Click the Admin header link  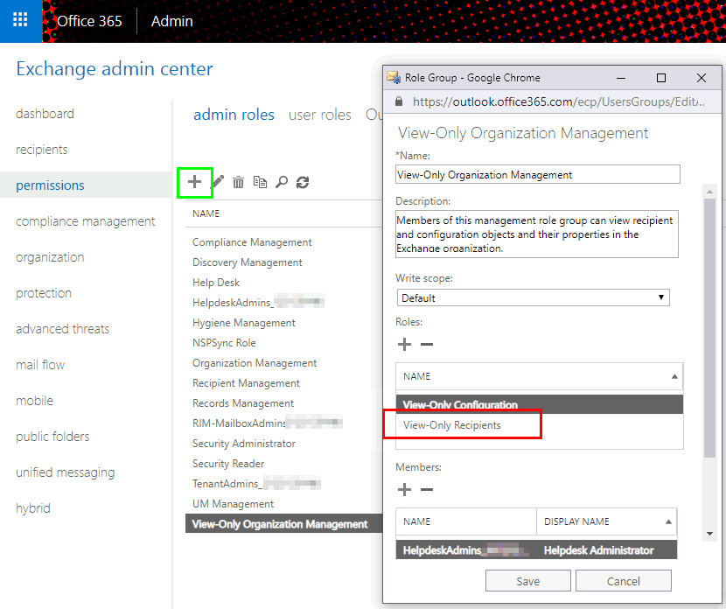point(171,21)
